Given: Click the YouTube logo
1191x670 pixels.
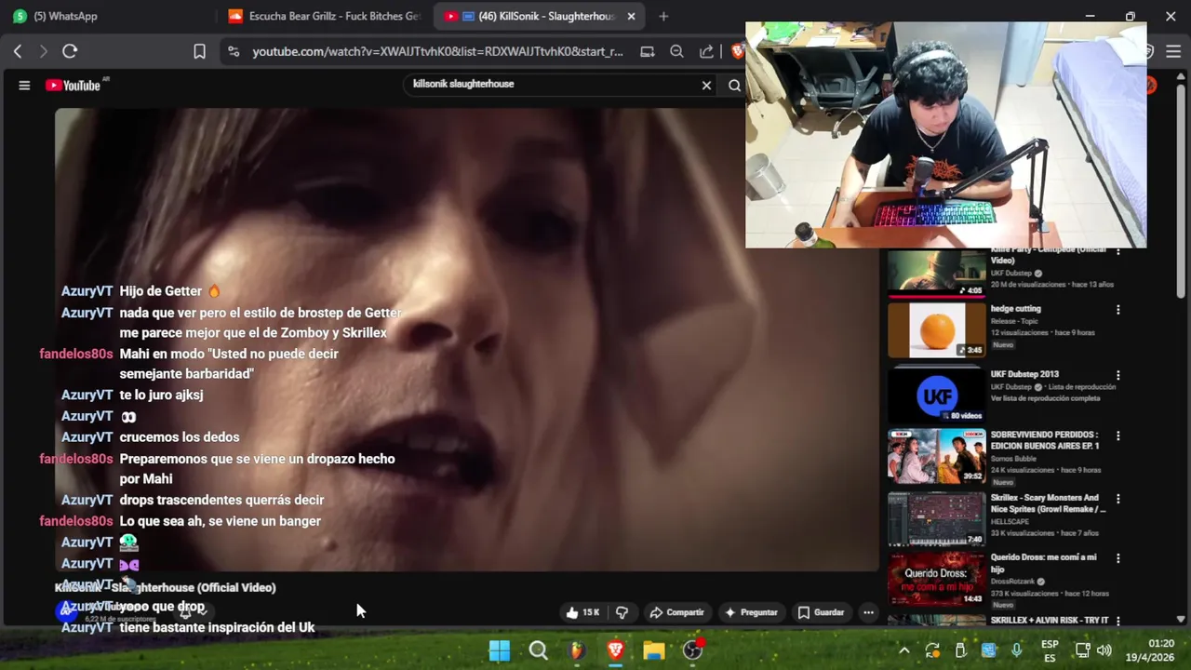Looking at the screenshot, I should coord(74,86).
